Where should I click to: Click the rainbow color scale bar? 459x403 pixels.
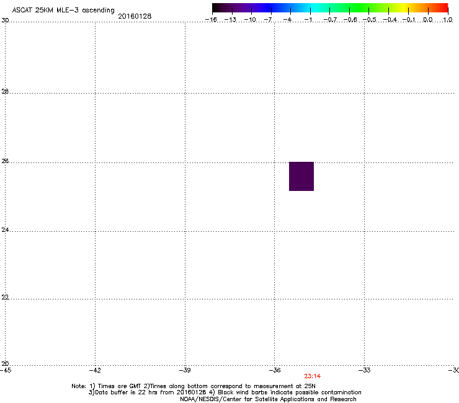click(330, 8)
